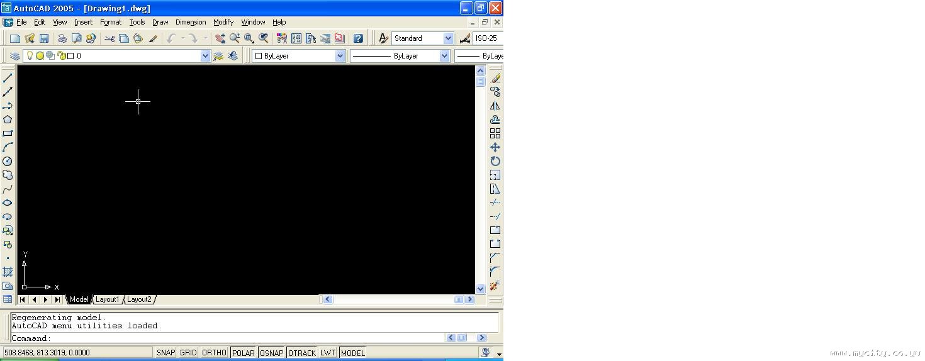Image resolution: width=925 pixels, height=361 pixels.
Task: Toggle ORTHO mode in status bar
Action: tap(214, 353)
